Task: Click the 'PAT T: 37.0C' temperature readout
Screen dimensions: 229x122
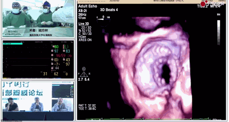Action: tap(87, 105)
